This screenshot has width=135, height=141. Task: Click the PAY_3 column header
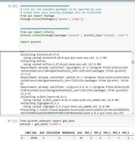(107, 133)
